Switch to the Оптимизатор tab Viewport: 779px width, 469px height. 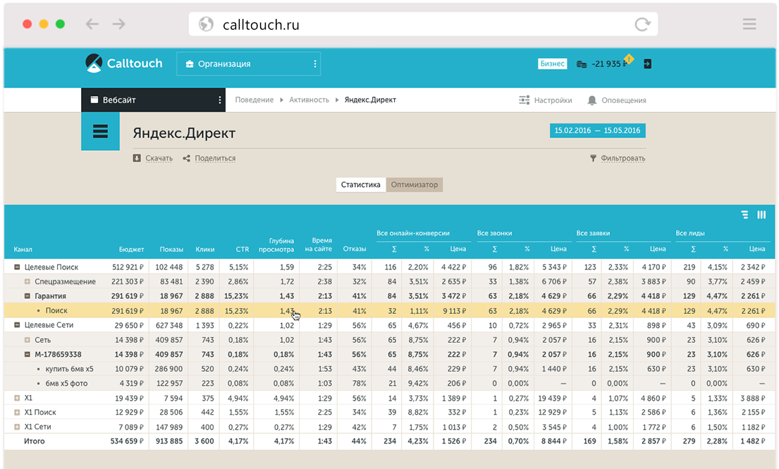tap(415, 185)
